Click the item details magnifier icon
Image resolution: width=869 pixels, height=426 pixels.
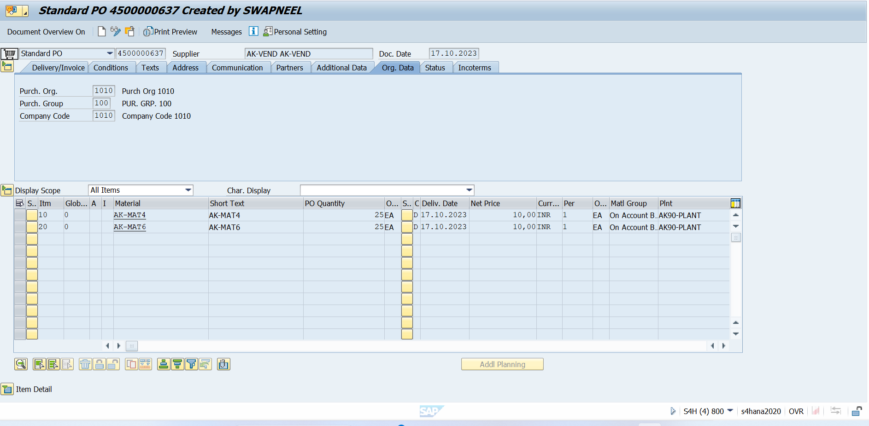pos(21,364)
